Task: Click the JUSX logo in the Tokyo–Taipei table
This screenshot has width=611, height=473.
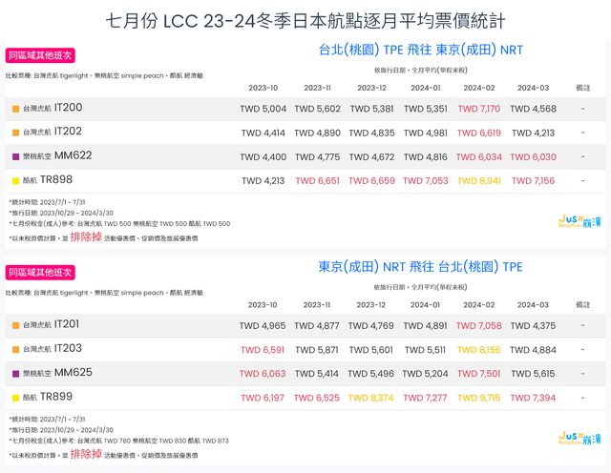Action: [578, 436]
